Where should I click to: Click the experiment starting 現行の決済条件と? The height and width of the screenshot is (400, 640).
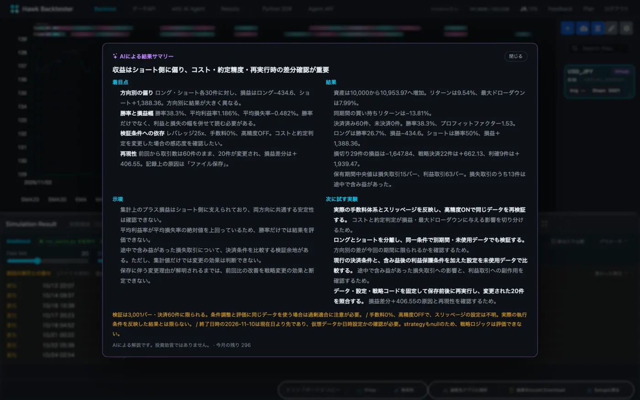(x=431, y=271)
